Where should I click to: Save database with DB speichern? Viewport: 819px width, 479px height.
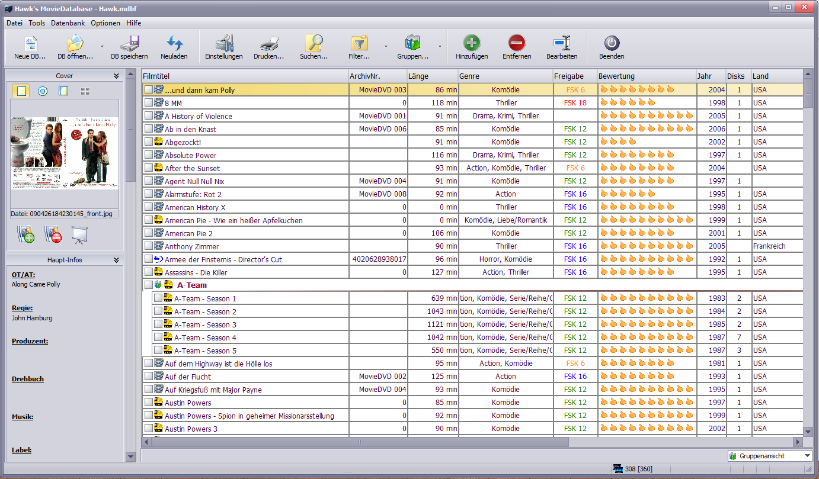pos(129,48)
